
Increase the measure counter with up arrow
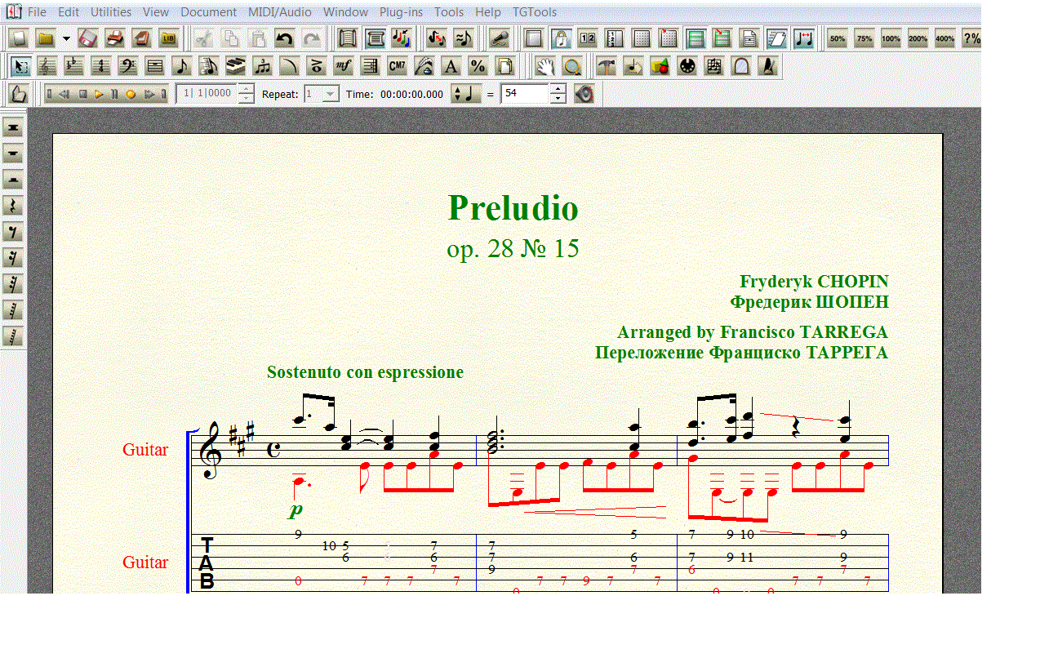246,89
